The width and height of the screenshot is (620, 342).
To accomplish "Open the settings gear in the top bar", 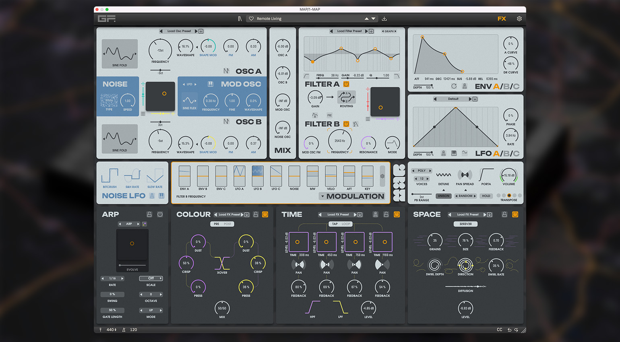I will pyautogui.click(x=519, y=19).
